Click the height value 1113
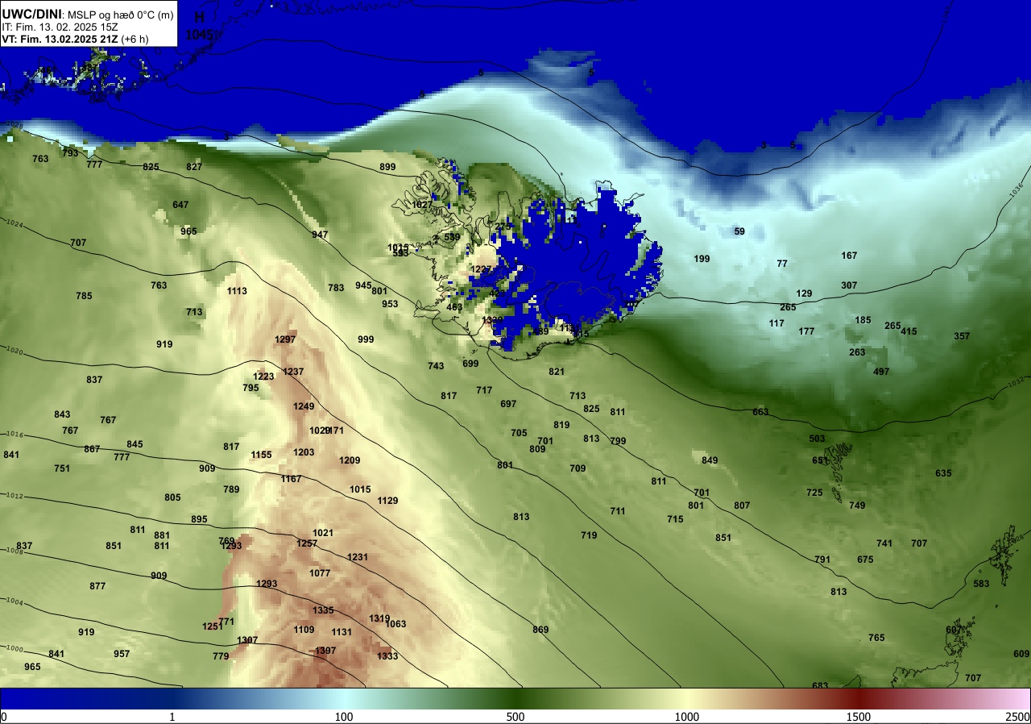Image resolution: width=1031 pixels, height=724 pixels. [237, 291]
